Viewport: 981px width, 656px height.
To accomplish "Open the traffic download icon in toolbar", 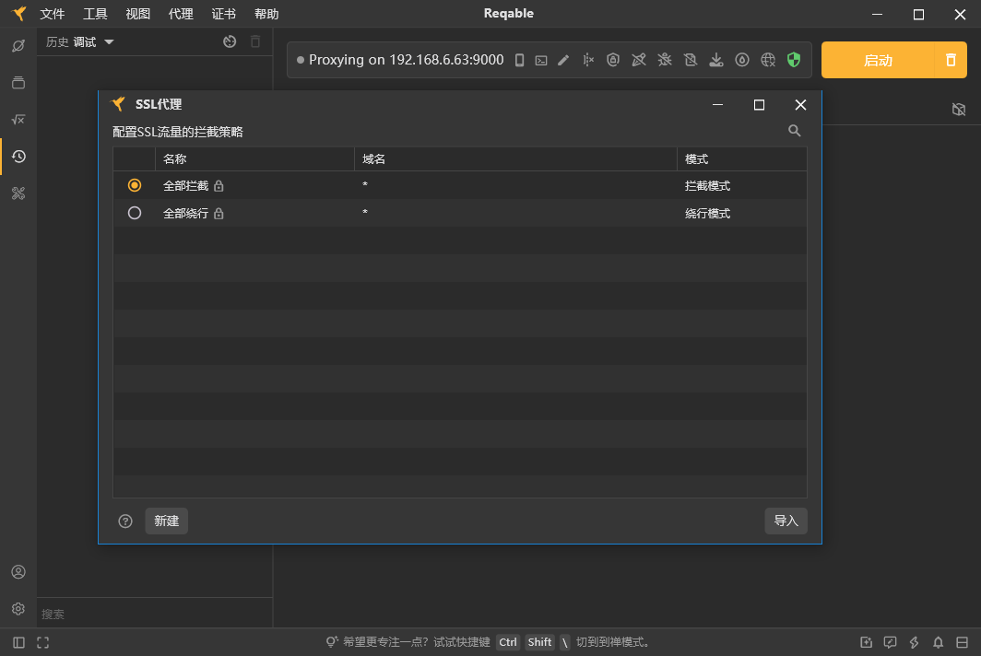I will point(716,60).
